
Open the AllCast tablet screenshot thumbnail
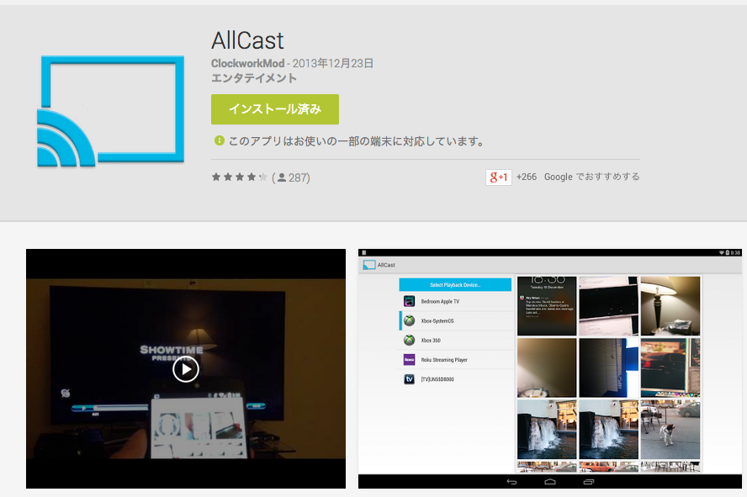tap(550, 368)
